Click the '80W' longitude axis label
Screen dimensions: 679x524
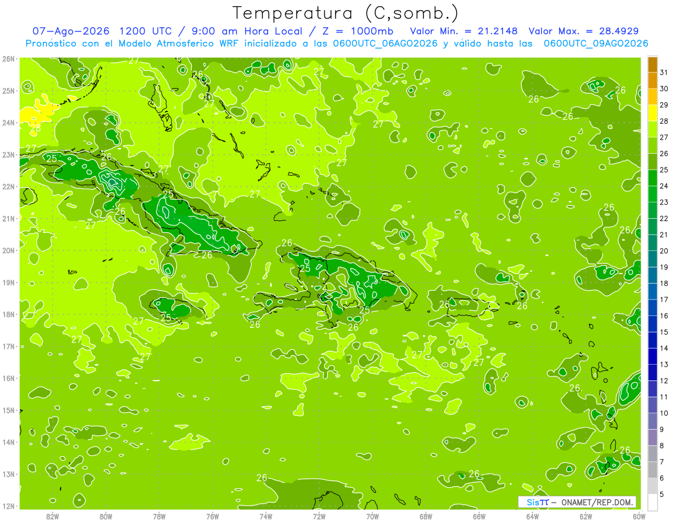(x=106, y=516)
